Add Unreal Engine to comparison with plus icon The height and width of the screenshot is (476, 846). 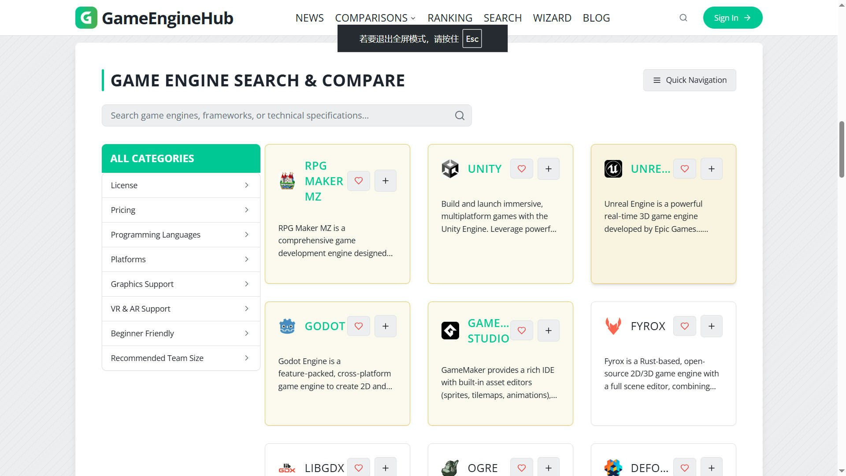tap(711, 168)
